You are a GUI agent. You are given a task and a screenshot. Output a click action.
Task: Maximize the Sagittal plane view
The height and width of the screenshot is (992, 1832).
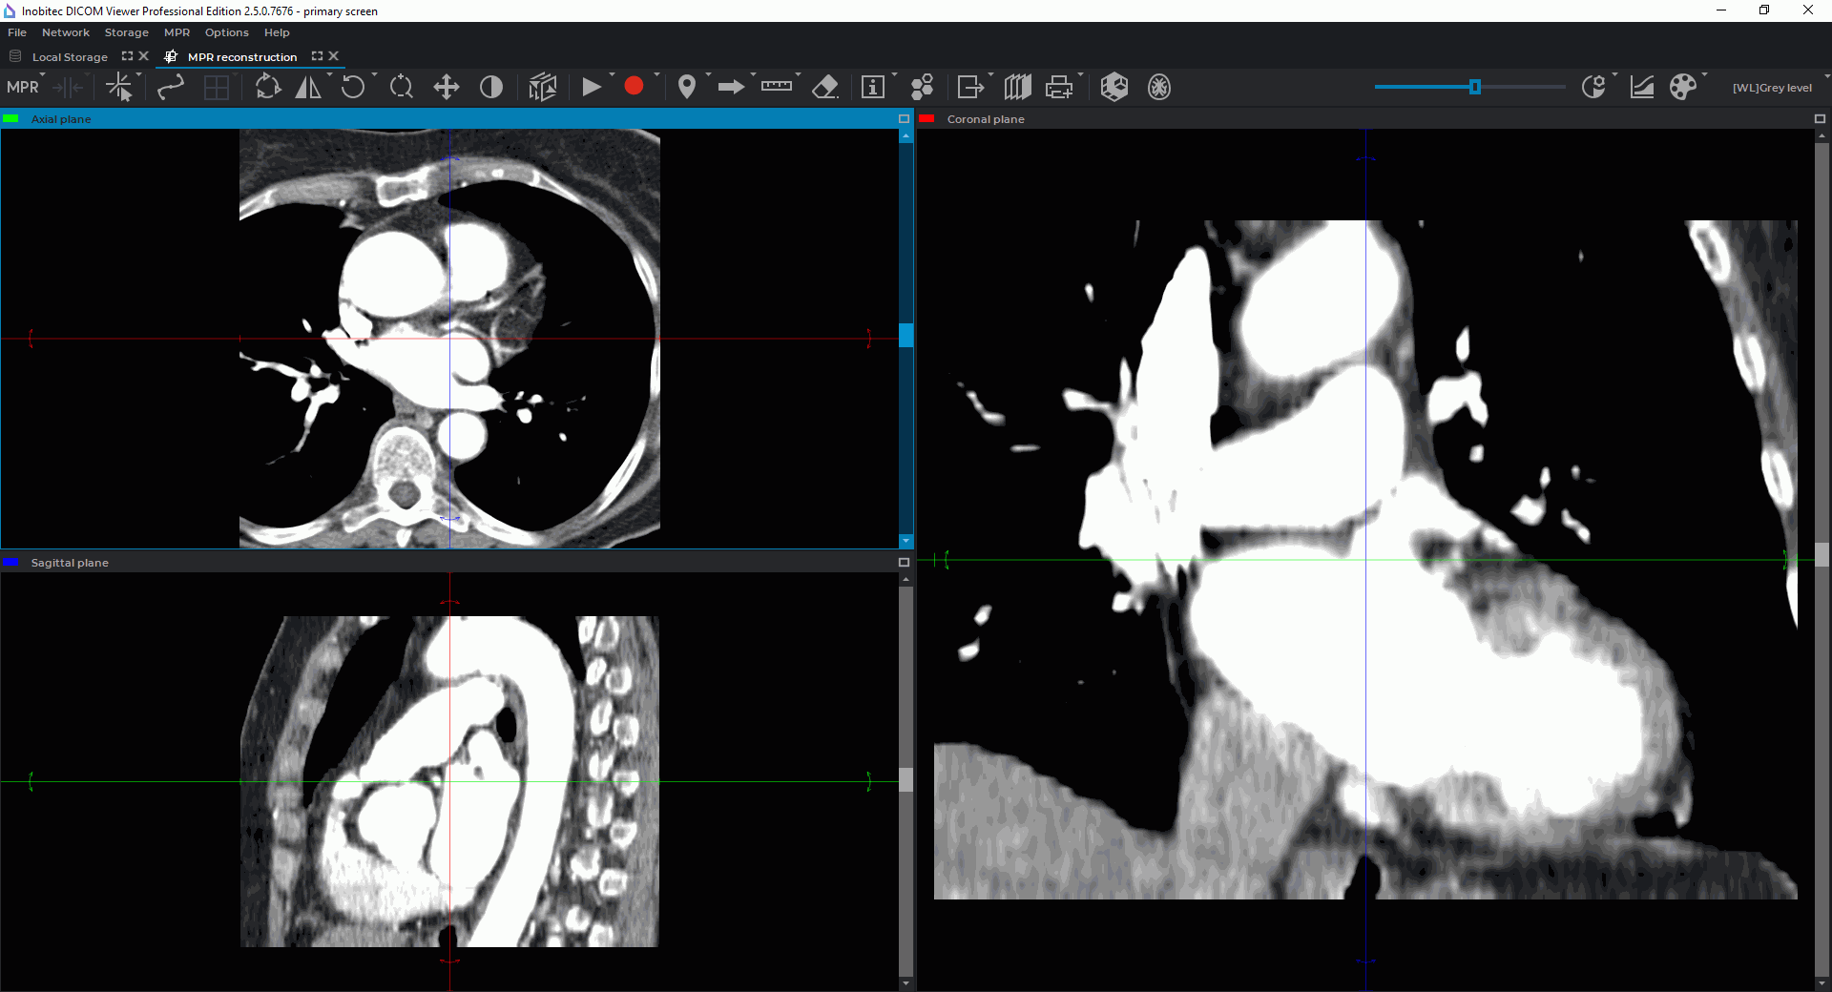904,563
